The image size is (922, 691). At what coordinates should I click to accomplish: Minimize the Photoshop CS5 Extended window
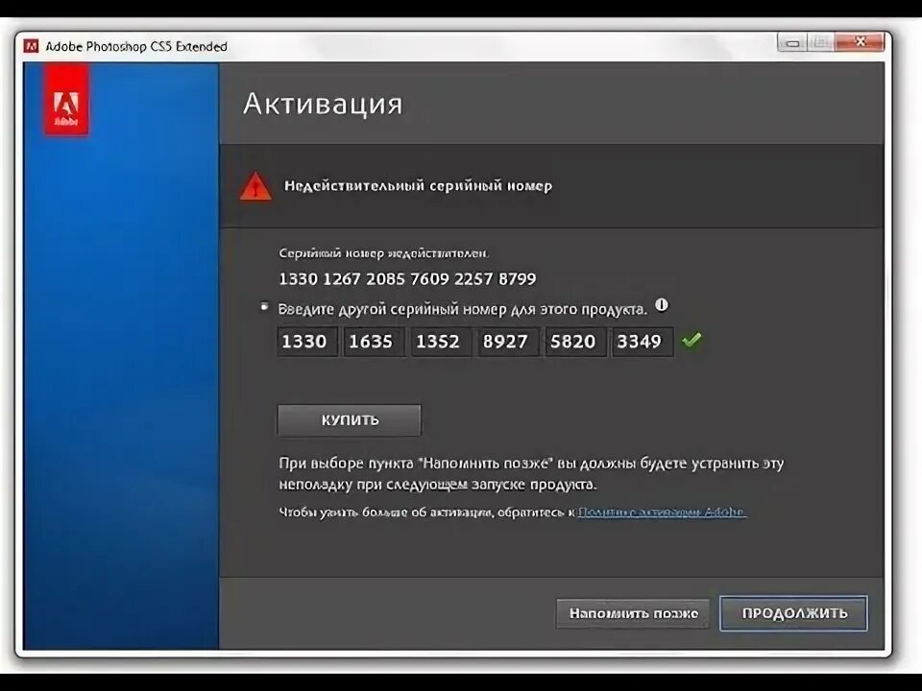coord(792,43)
